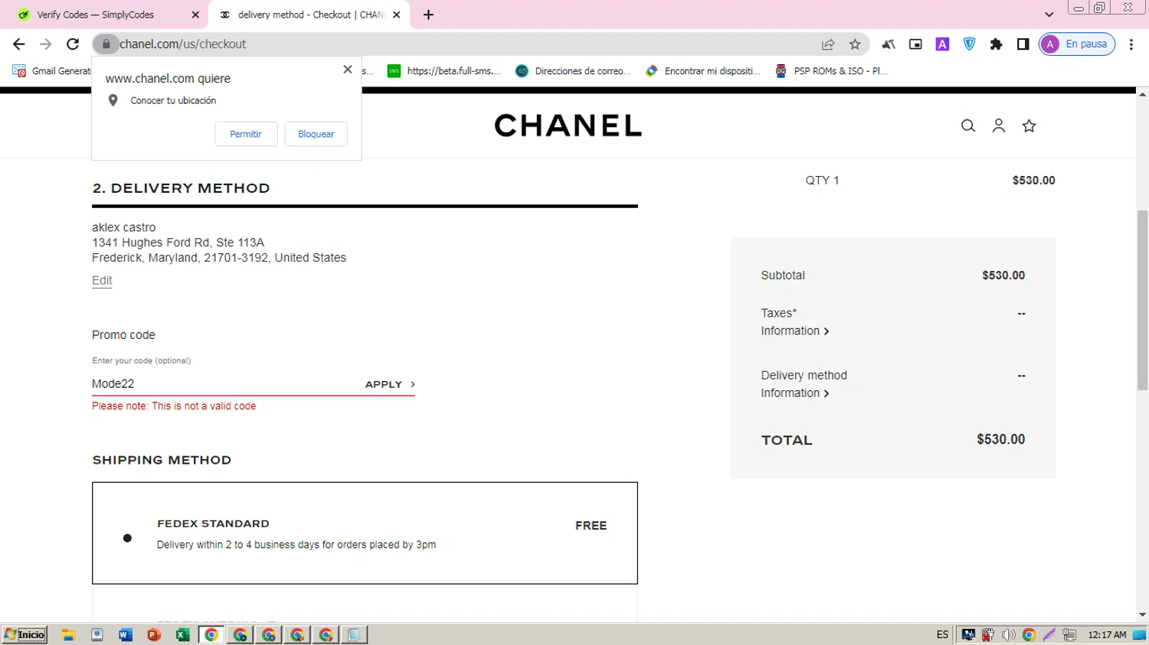Click the scrollbar down arrow
The height and width of the screenshot is (645, 1149).
(x=1142, y=615)
